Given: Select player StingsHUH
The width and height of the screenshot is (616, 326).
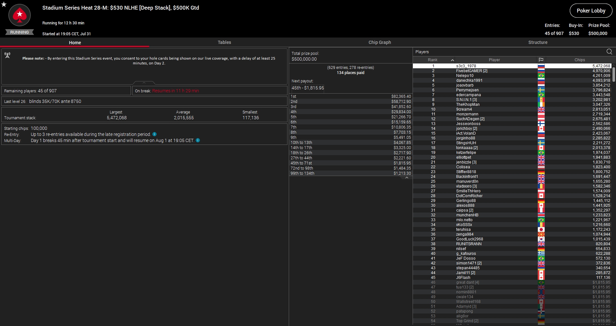Looking at the screenshot, I should coord(512,143).
